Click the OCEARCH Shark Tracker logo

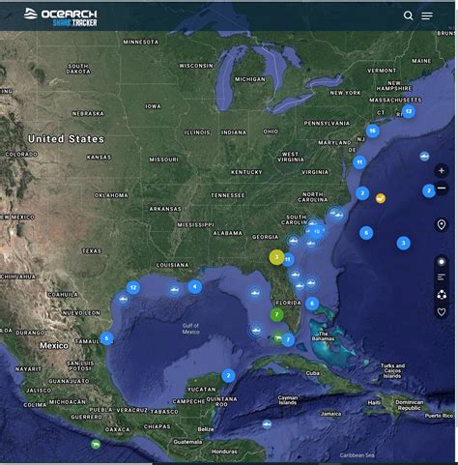click(x=61, y=17)
